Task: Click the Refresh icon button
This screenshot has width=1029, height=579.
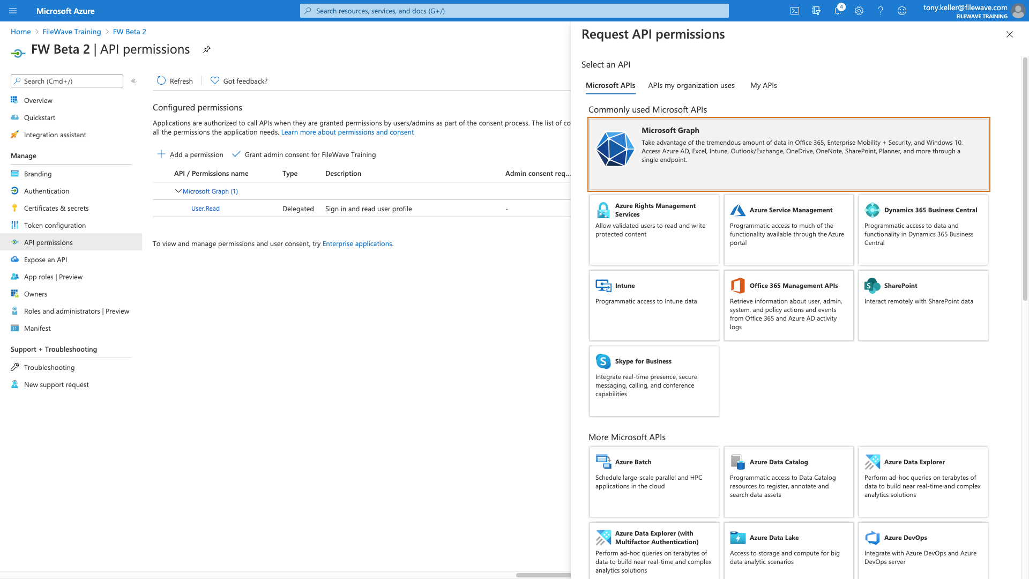Action: [x=161, y=81]
